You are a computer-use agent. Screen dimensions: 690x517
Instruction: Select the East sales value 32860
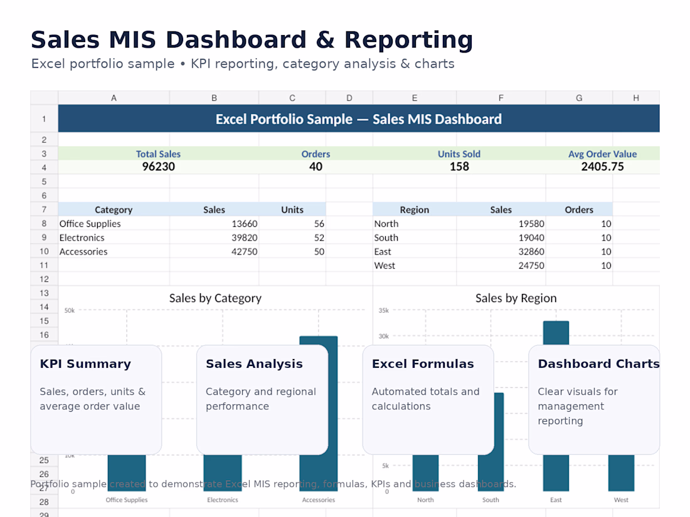[x=501, y=251]
